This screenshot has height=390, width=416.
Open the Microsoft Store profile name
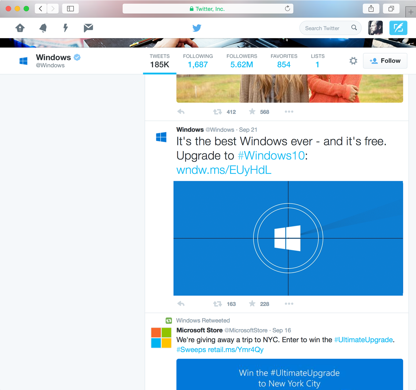click(199, 330)
